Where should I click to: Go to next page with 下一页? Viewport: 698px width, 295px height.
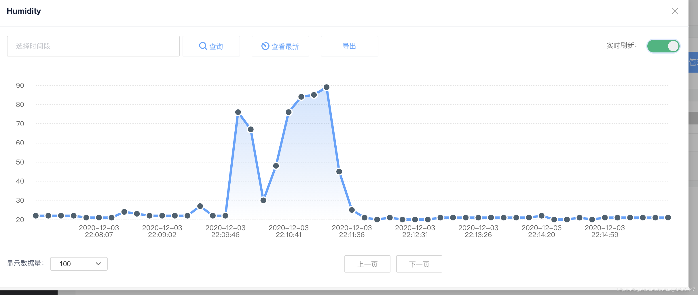point(419,264)
